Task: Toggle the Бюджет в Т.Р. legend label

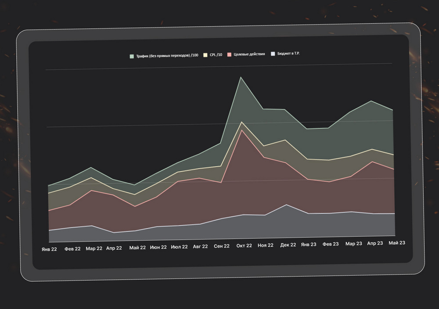Action: coord(288,53)
